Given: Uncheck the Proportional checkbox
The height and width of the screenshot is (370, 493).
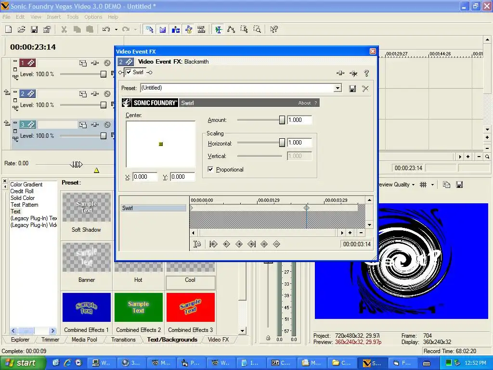Looking at the screenshot, I should (x=210, y=169).
